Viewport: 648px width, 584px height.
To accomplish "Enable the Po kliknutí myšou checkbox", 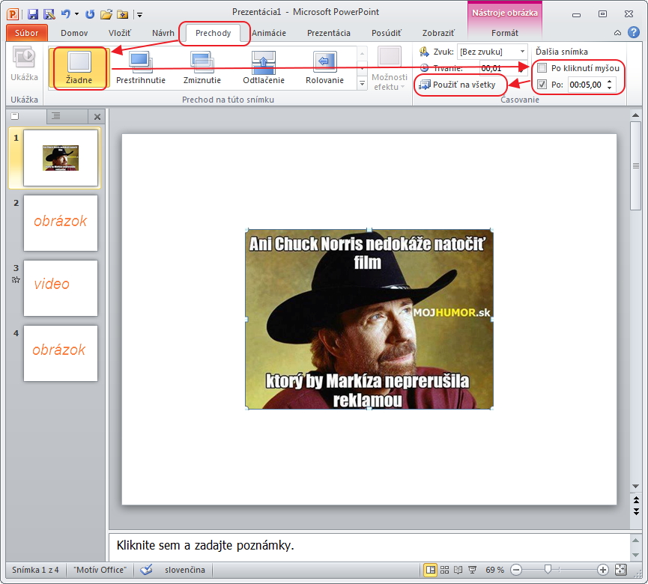I will click(x=542, y=68).
